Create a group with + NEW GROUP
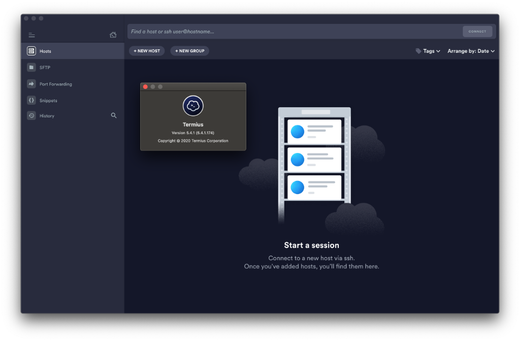Image resolution: width=520 pixels, height=341 pixels. 190,51
